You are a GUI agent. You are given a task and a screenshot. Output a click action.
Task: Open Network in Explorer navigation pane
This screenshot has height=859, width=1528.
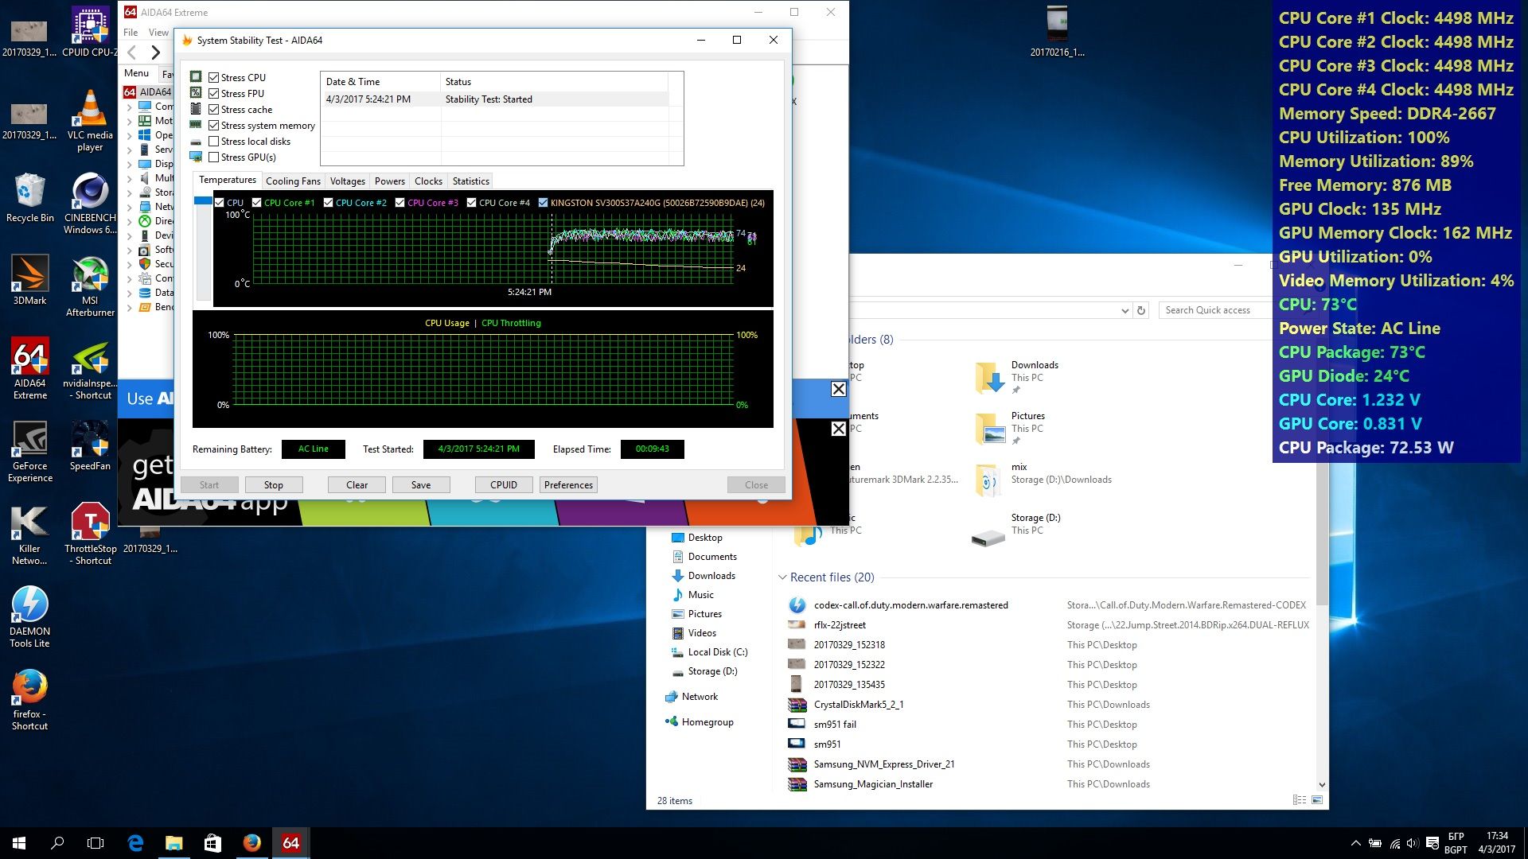point(700,697)
